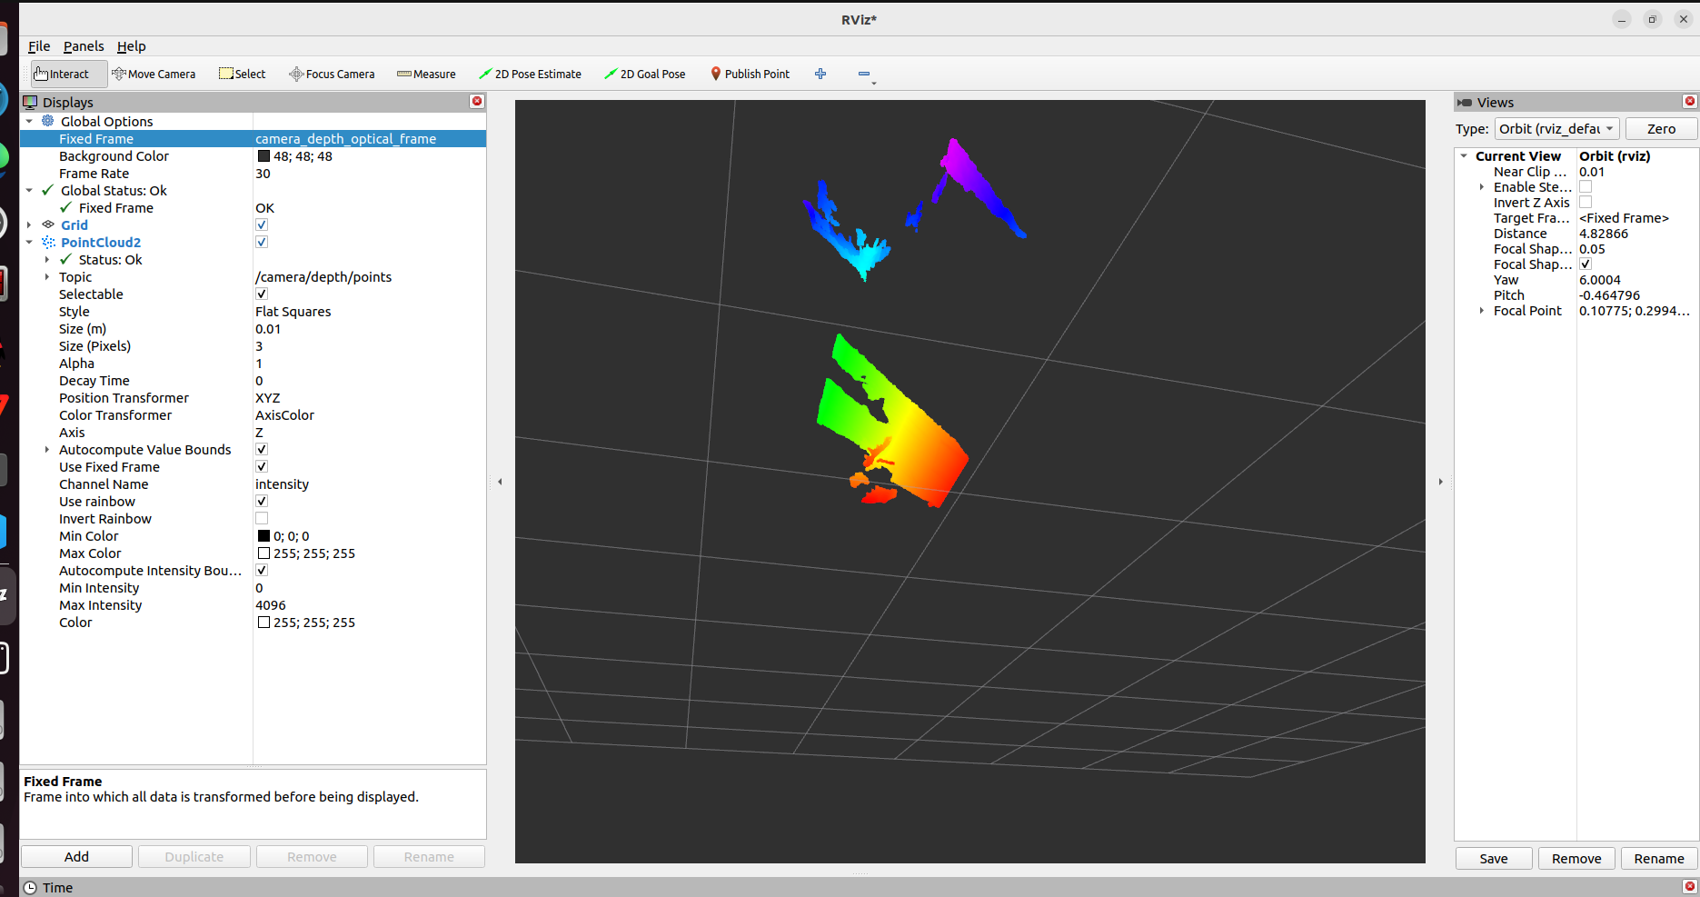Choose the Select tool
This screenshot has height=897, width=1700.
tap(242, 74)
